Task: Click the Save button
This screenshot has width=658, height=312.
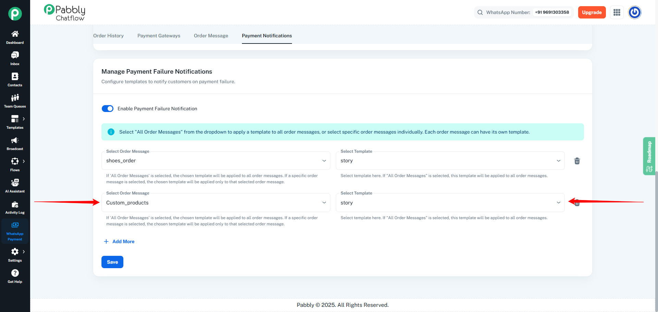Action: coord(112,262)
